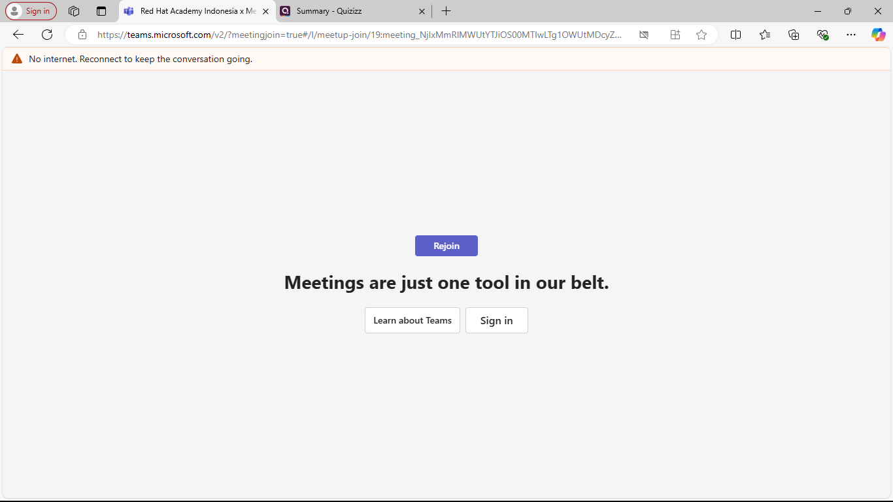View site information lock icon
This screenshot has width=893, height=502.
tap(82, 35)
